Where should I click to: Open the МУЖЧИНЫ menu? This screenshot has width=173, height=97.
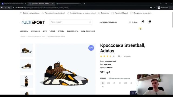point(24,31)
